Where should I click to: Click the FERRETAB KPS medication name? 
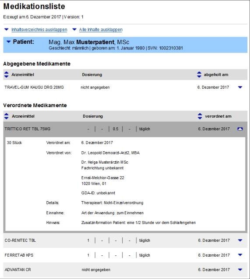point(19,255)
